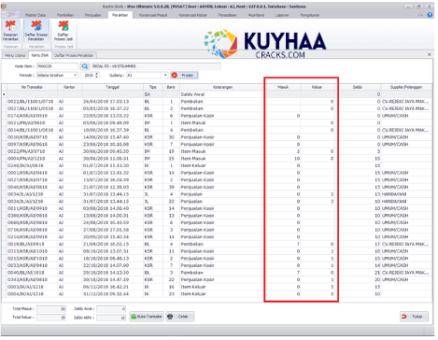
Task: Click the Tutup button
Action: (414, 317)
